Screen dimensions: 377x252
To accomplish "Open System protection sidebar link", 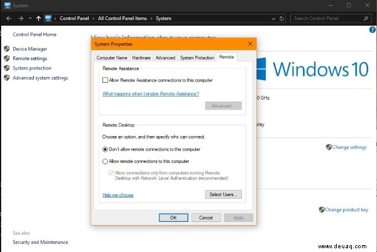I will [x=32, y=68].
